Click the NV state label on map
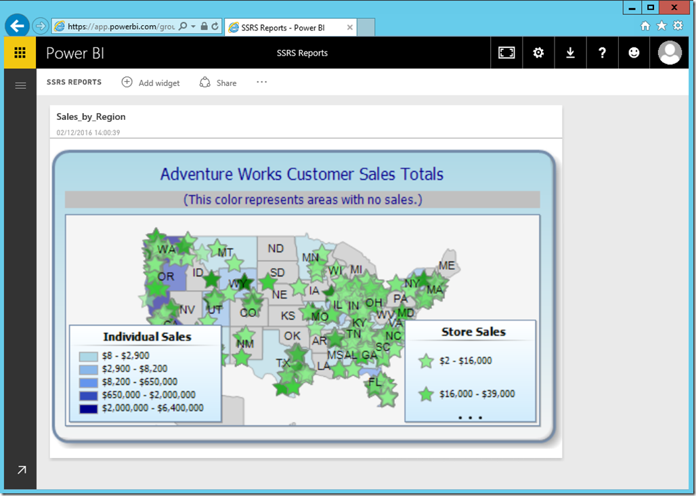The image size is (696, 496). pos(187,310)
